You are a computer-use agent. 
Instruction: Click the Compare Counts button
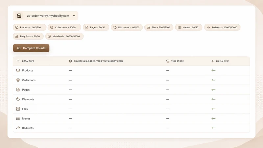click(x=31, y=48)
